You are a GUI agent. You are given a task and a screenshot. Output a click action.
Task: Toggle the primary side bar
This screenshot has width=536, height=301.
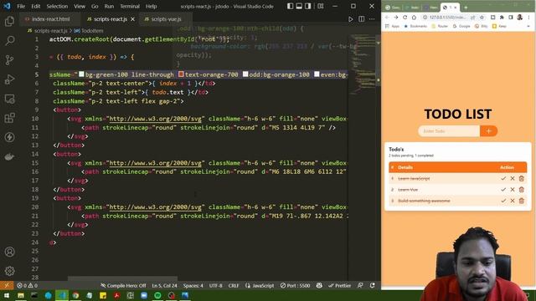[x=291, y=6]
